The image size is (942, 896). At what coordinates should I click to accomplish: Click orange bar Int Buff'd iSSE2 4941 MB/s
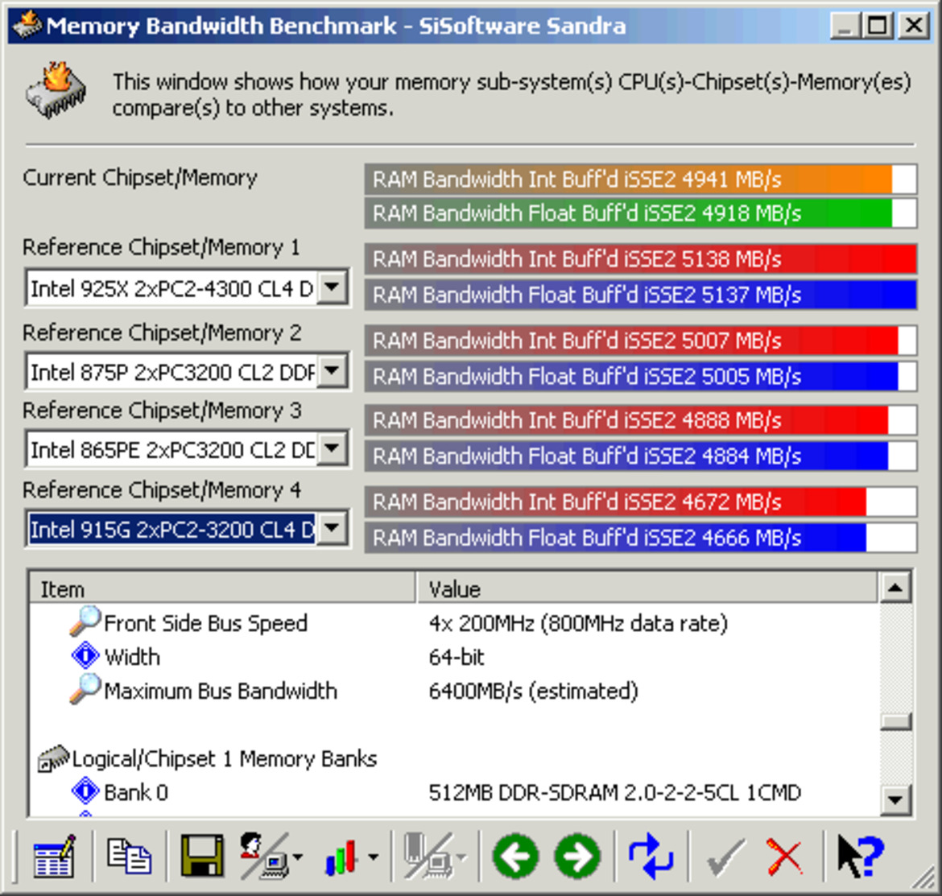640,179
